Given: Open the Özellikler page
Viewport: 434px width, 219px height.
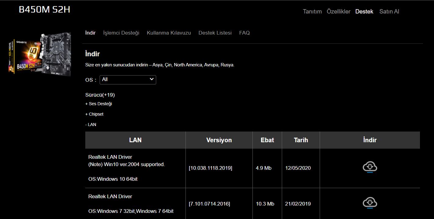Looking at the screenshot, I should (x=339, y=12).
